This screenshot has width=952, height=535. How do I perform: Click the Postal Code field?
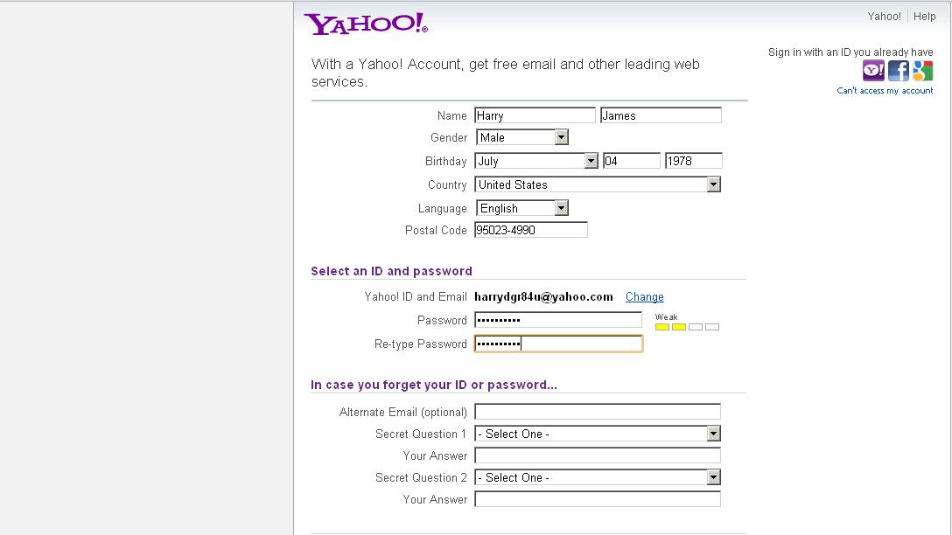click(531, 230)
